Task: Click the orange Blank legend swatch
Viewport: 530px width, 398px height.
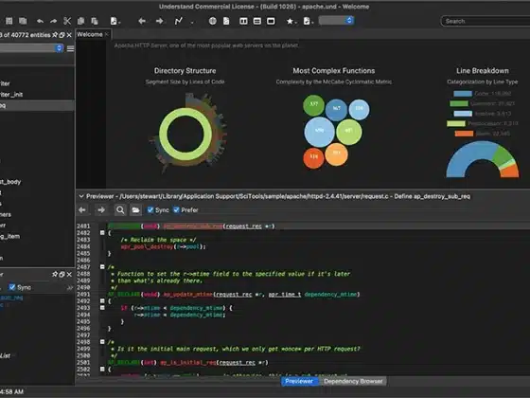Action: 464,134
